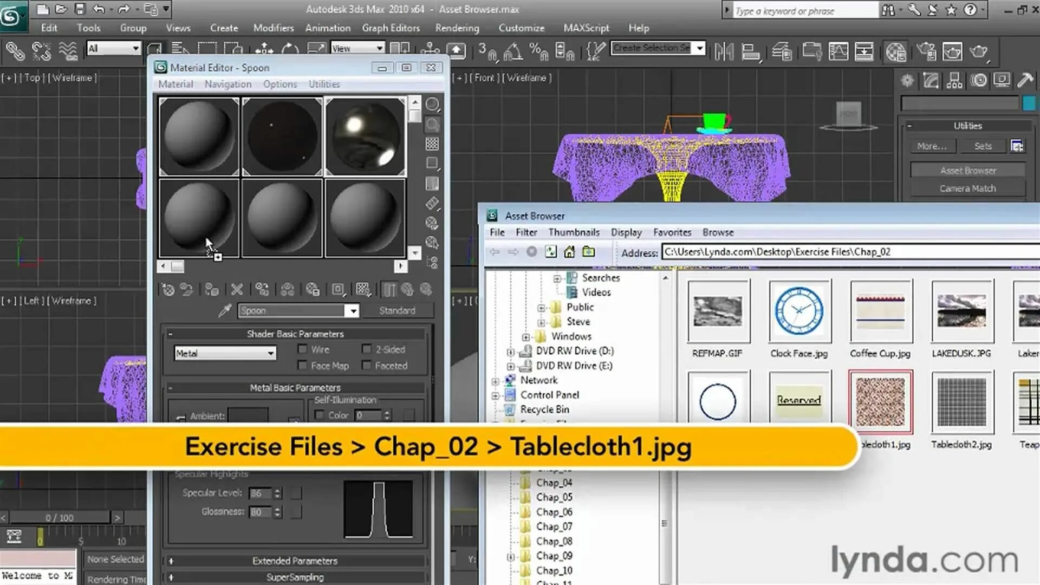
Task: Toggle the Self-Illumination Color checkbox
Action: click(320, 415)
